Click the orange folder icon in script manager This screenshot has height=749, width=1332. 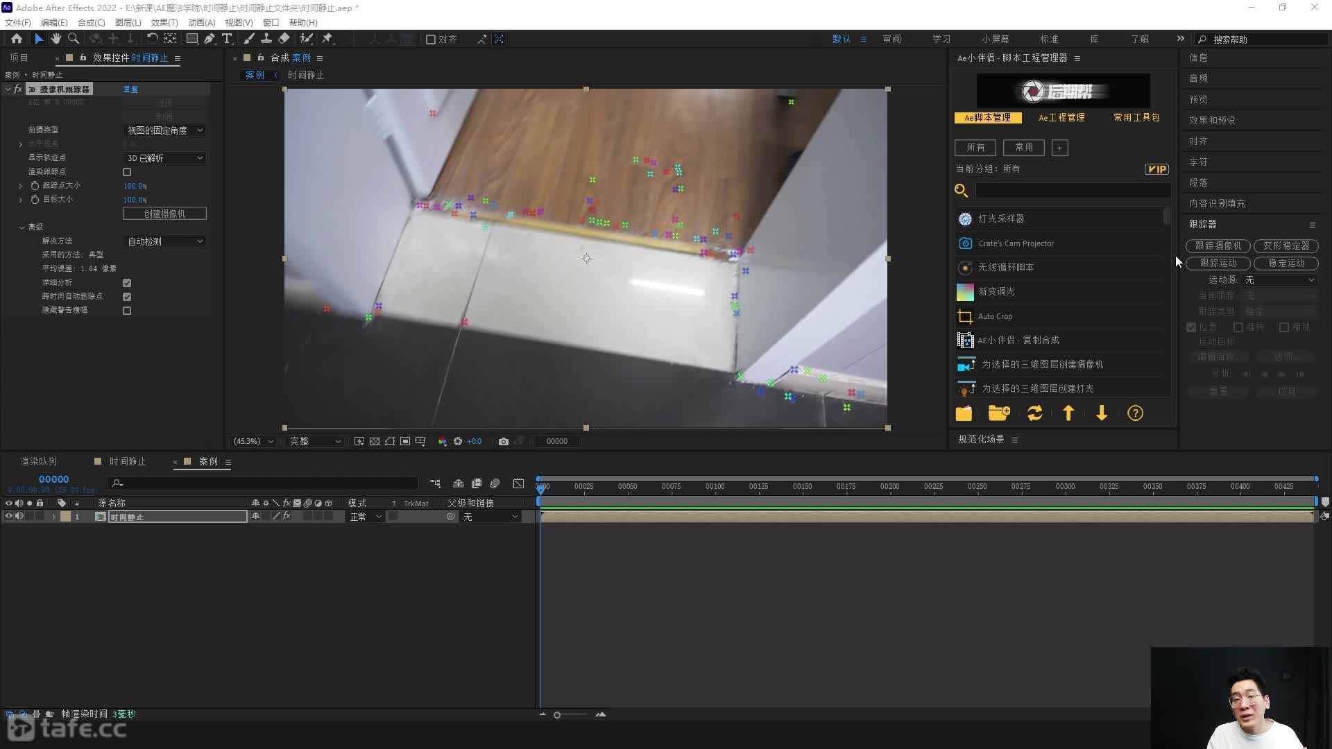click(964, 413)
